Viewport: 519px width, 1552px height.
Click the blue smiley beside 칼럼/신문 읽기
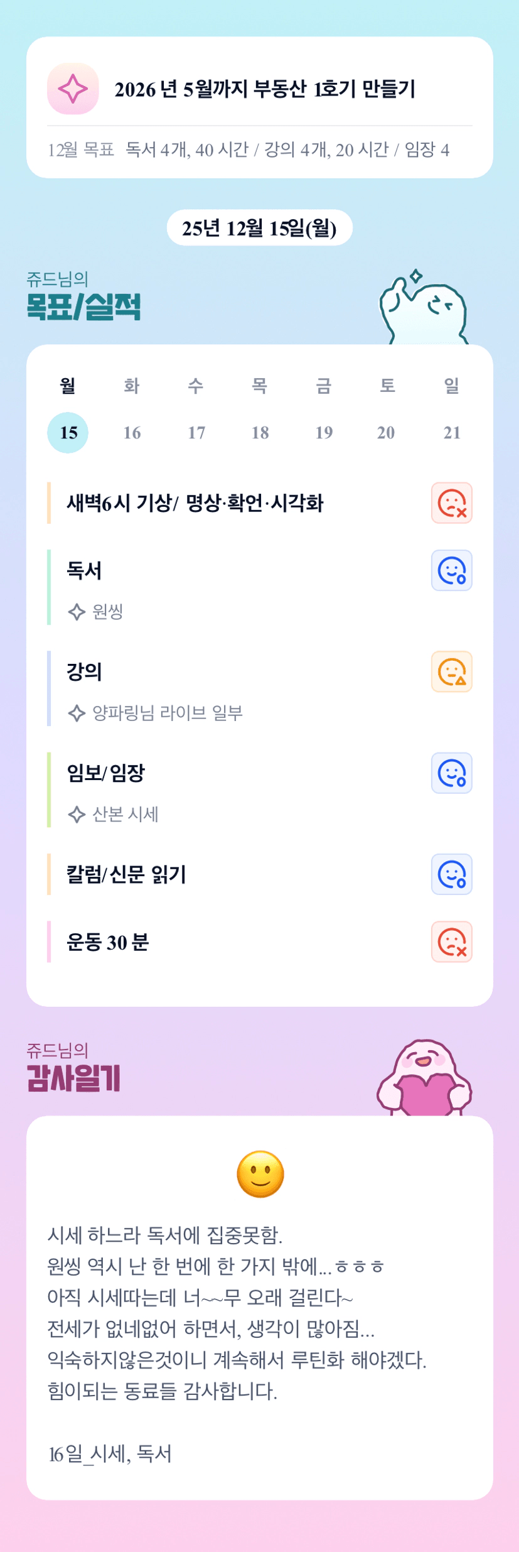coord(451,874)
